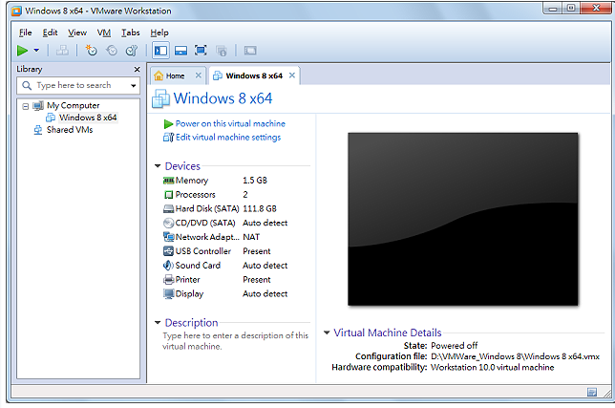Select the Processors device label
Screen dimensions: 615x408
[196, 195]
